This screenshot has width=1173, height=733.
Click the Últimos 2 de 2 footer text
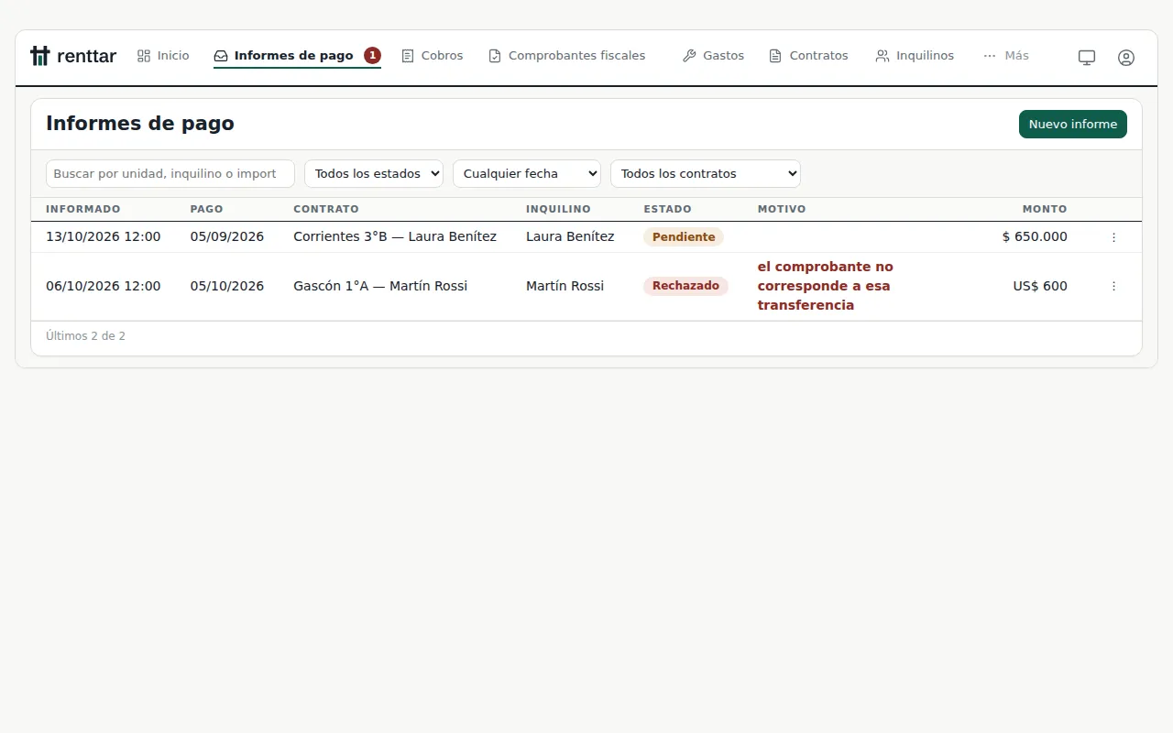coord(86,336)
